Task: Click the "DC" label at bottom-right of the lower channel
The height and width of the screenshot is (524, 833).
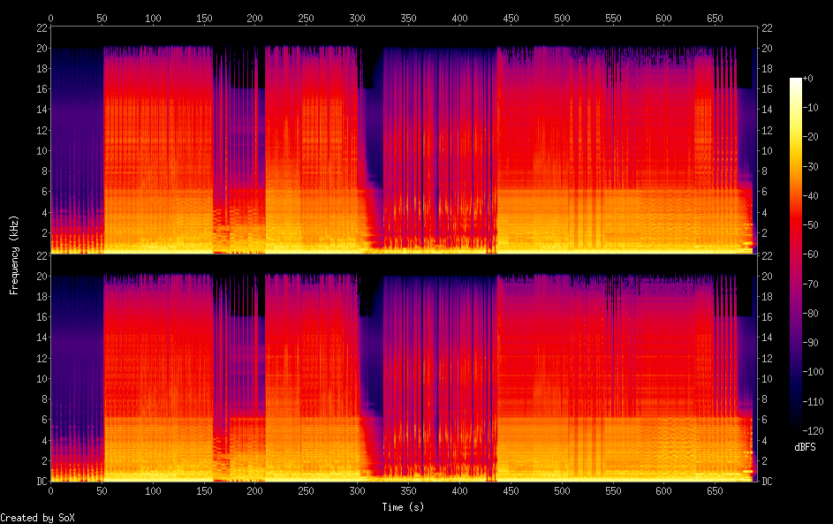Action: pyautogui.click(x=768, y=482)
